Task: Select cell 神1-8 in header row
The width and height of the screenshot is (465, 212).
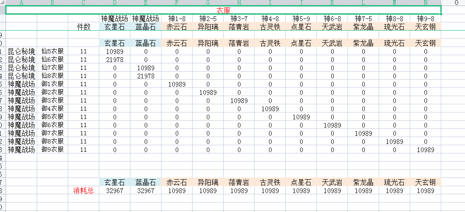Action: tap(177, 19)
